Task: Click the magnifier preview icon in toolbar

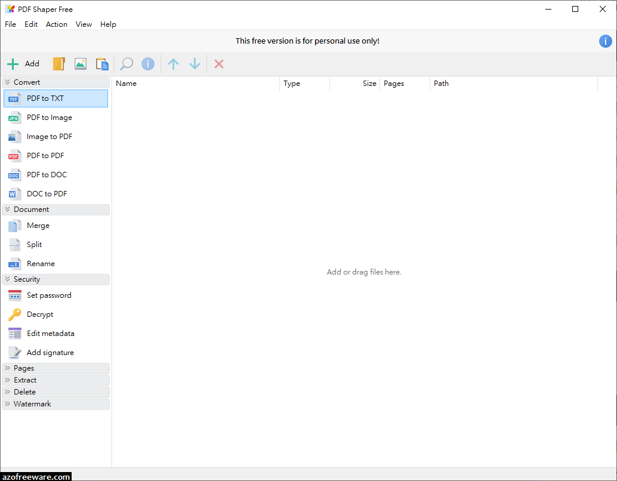Action: pos(127,64)
